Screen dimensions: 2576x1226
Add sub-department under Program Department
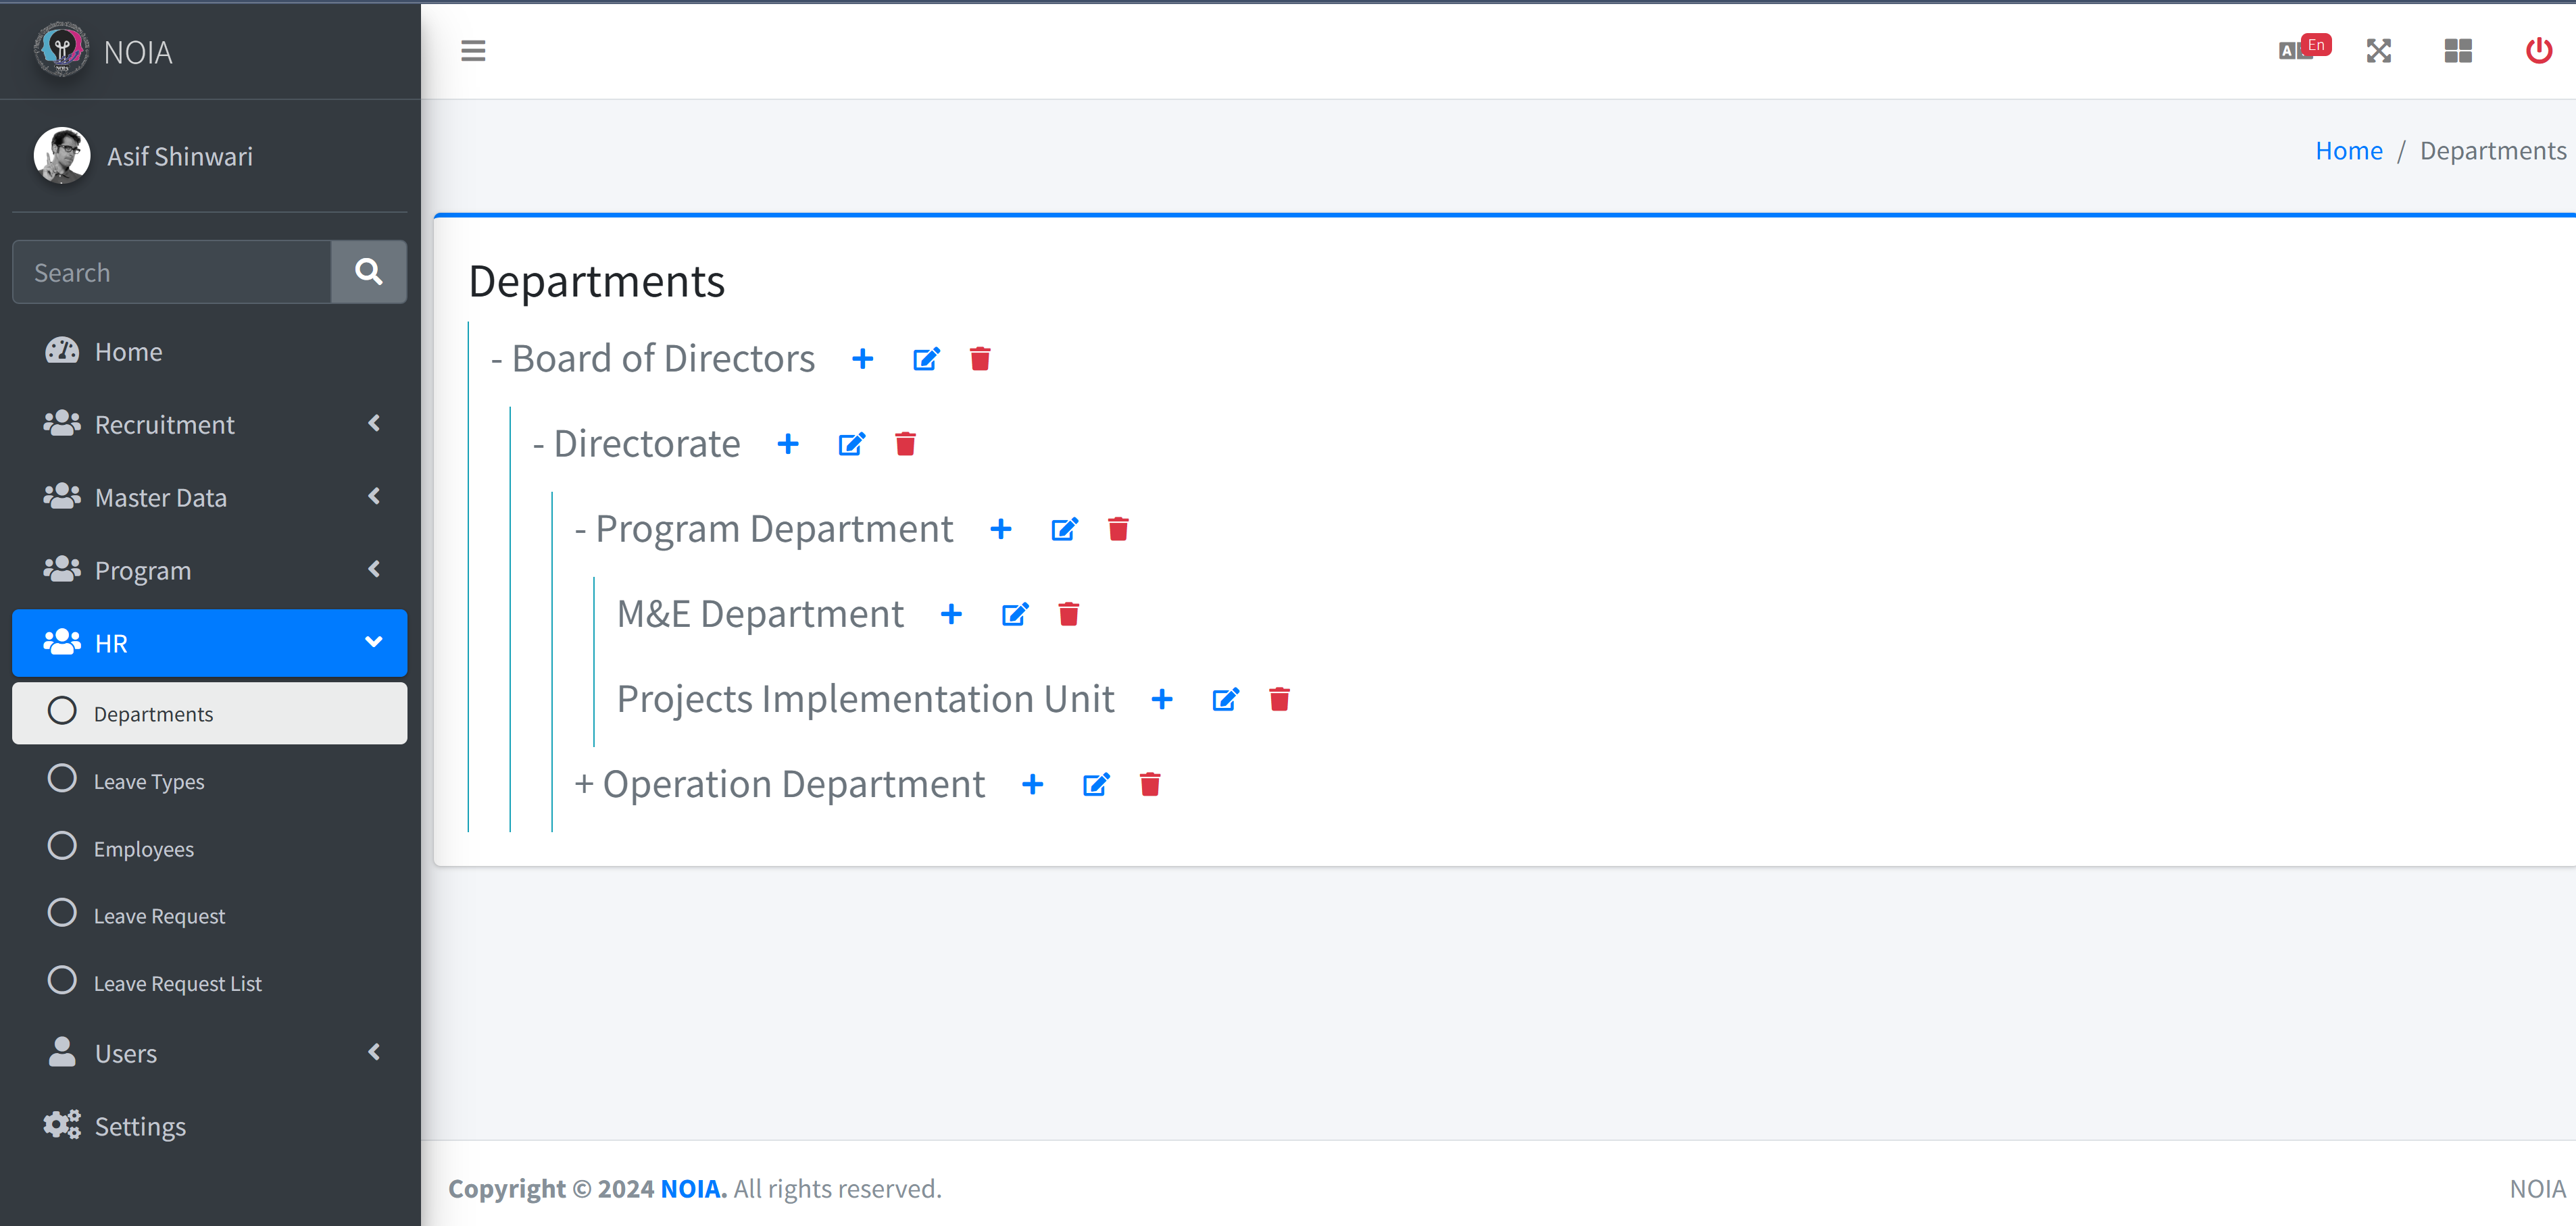1000,529
